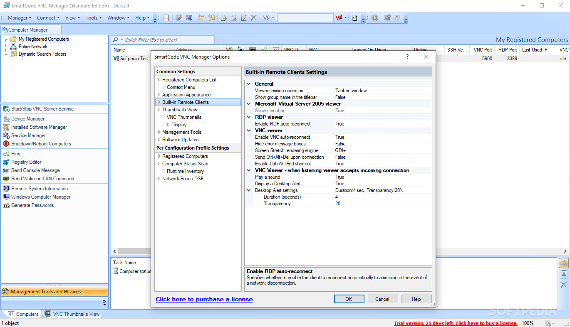Viewport: 570px width, 327px height.
Task: Click the grayed delete X toolbar icon
Action: click(253, 18)
